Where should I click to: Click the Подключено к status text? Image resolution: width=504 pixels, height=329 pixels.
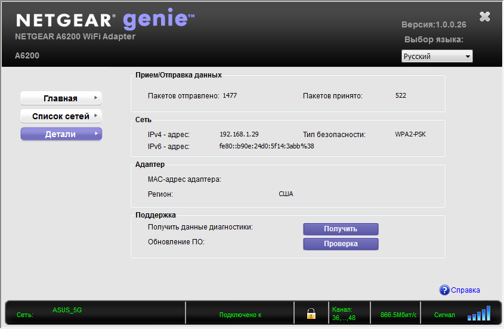click(x=240, y=315)
